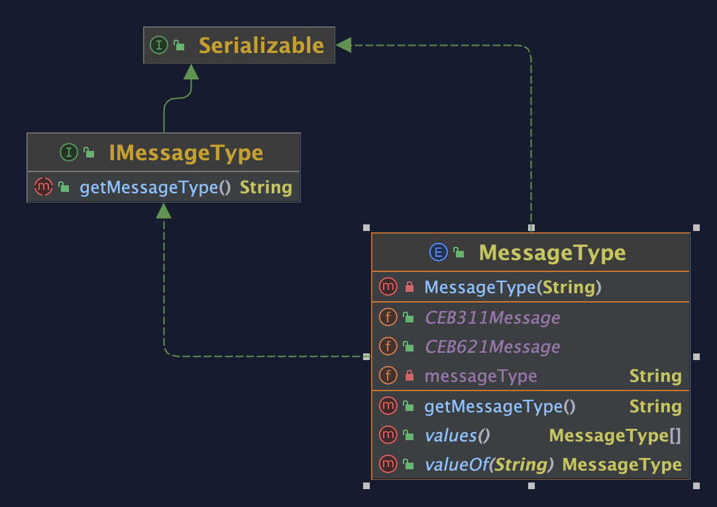717x507 pixels.
Task: Click the private lock icon beside messageType field
Action: [x=409, y=376]
